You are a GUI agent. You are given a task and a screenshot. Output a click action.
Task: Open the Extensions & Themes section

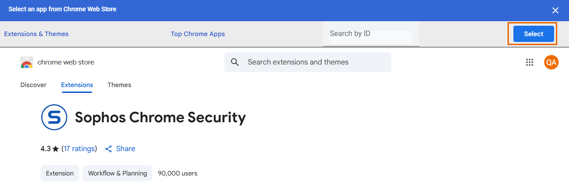coord(36,34)
